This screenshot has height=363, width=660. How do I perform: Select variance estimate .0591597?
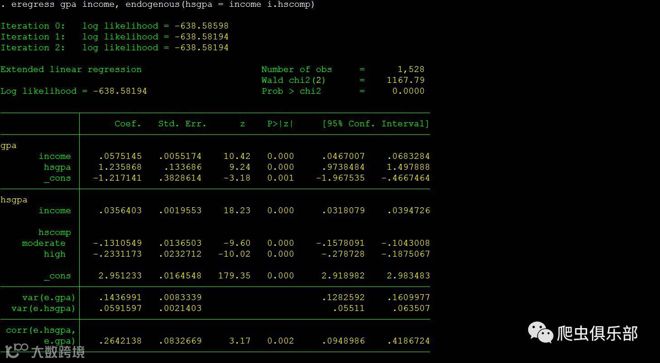pyautogui.click(x=120, y=308)
